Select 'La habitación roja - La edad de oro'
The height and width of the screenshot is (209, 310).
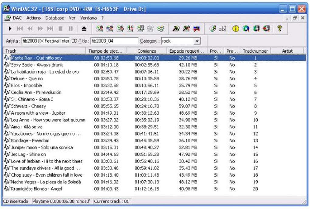point(45,72)
